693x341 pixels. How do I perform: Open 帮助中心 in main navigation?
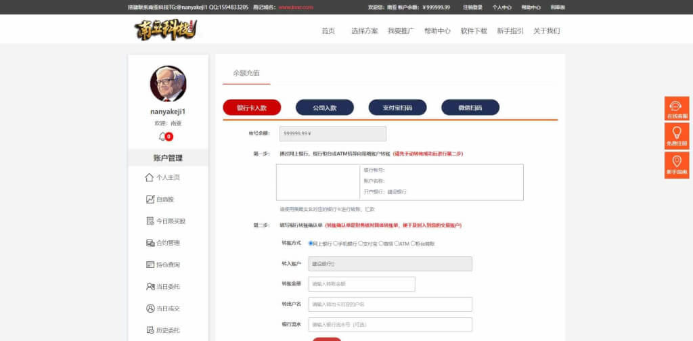438,31
